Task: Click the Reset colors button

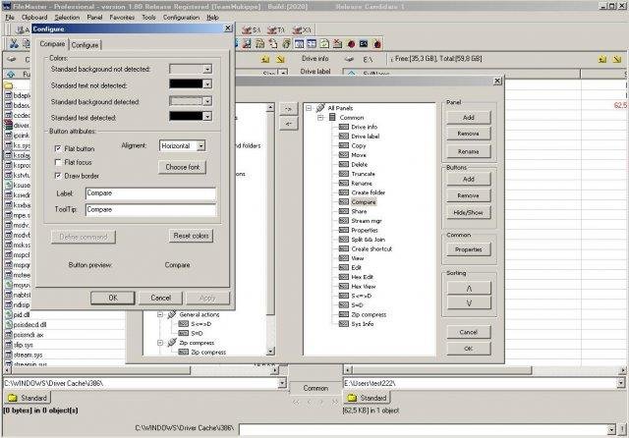Action: point(192,237)
